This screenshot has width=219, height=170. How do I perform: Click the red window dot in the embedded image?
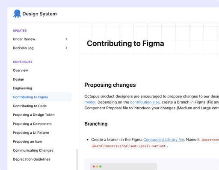pyautogui.click(x=94, y=167)
